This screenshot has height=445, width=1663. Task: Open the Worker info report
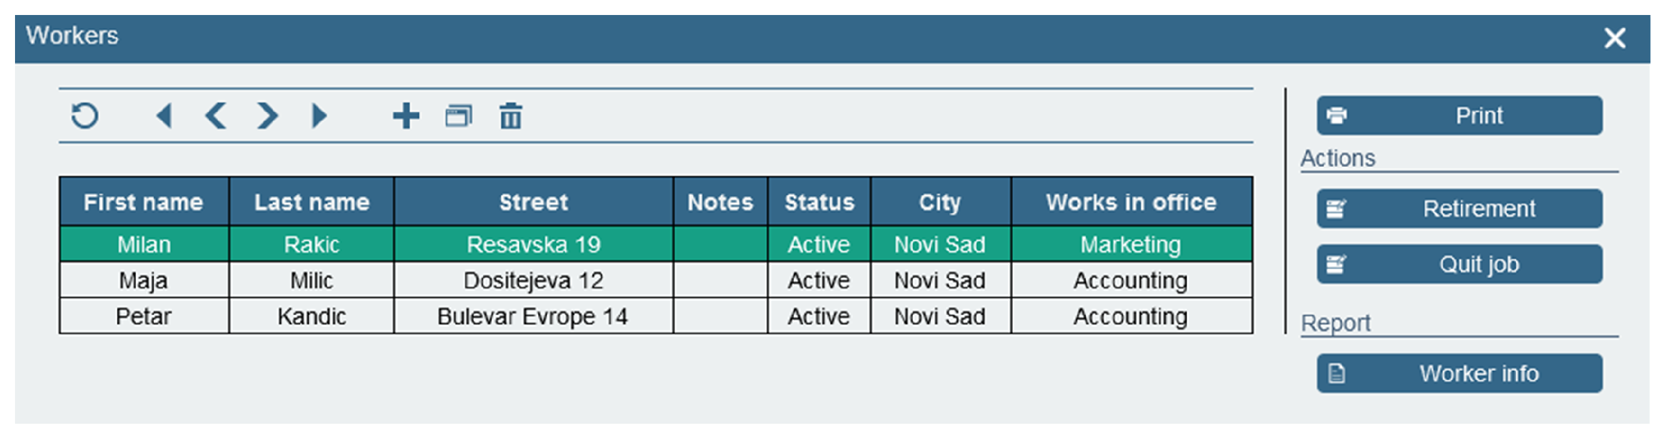click(x=1459, y=372)
